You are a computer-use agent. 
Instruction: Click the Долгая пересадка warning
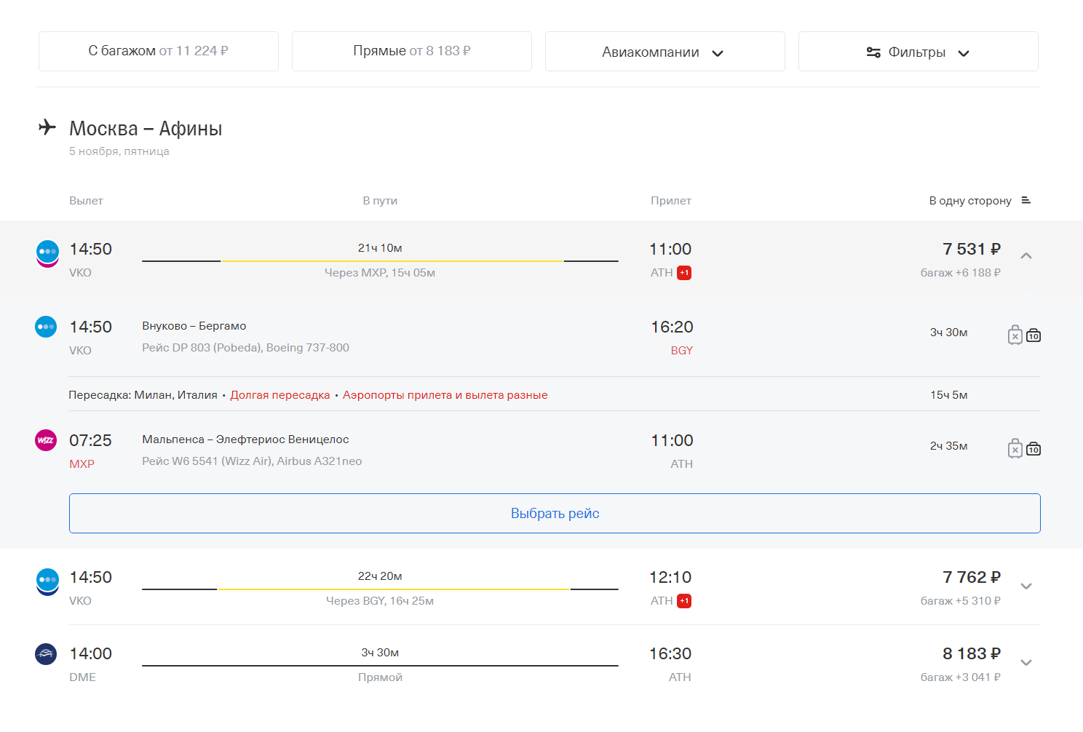(280, 395)
